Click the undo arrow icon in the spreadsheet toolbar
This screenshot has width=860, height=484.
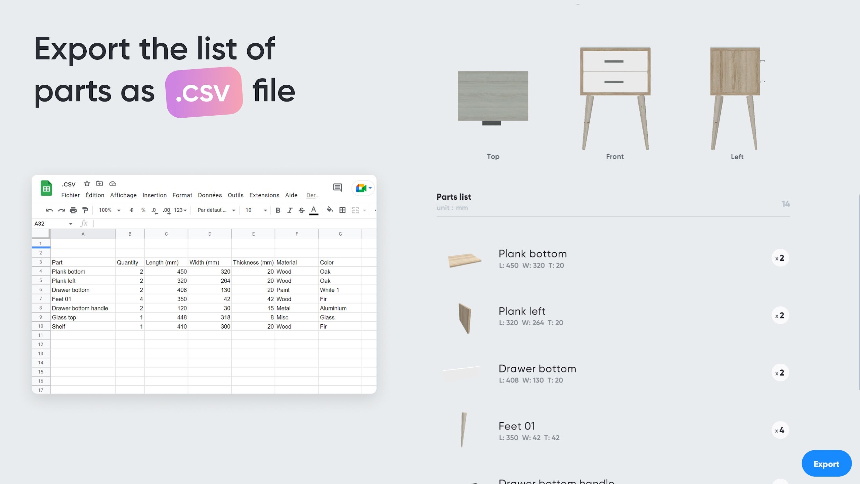pyautogui.click(x=49, y=210)
